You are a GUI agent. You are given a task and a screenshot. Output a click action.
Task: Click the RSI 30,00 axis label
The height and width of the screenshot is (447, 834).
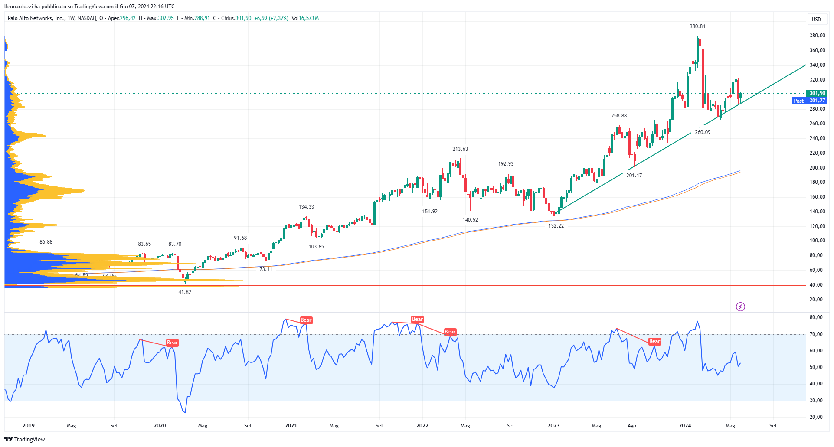tap(816, 401)
